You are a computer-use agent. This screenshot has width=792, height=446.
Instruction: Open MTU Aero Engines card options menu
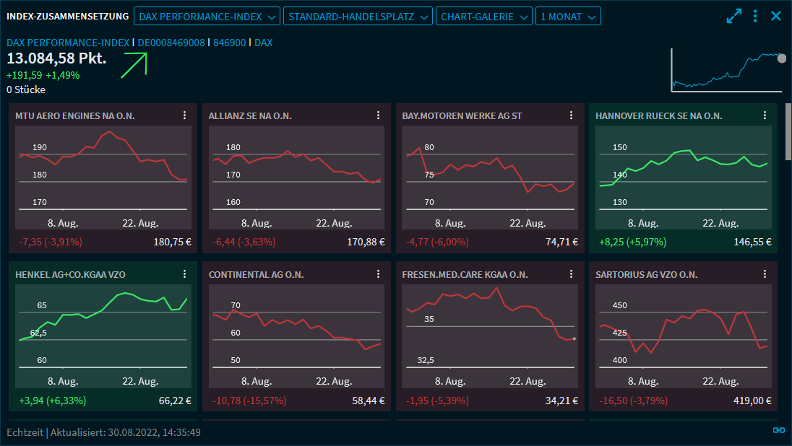184,115
